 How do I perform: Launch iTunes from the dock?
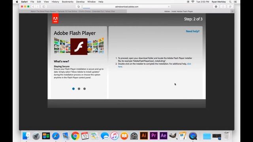(114, 136)
